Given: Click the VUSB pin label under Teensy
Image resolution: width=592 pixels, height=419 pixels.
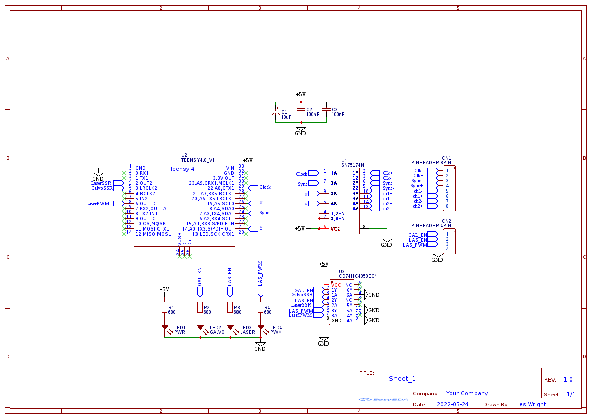Looking at the screenshot, I should pyautogui.click(x=180, y=239).
